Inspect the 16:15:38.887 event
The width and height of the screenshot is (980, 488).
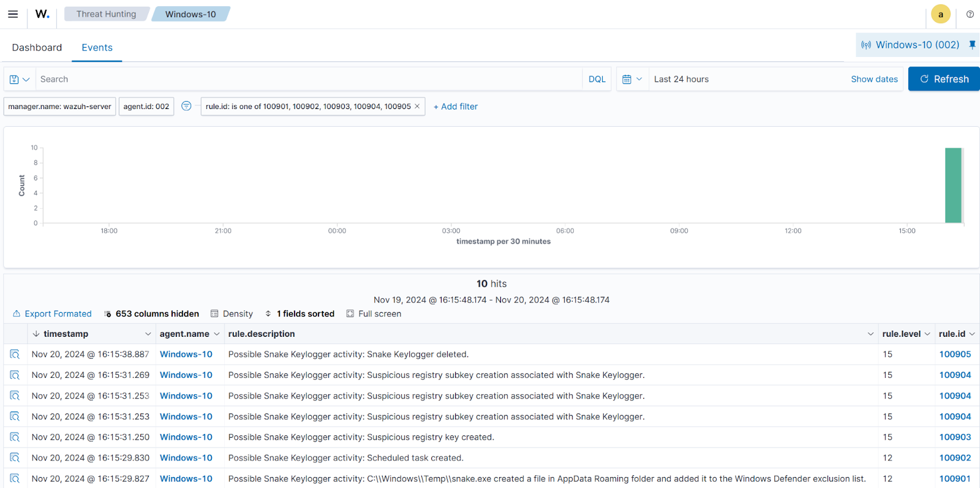click(15, 355)
